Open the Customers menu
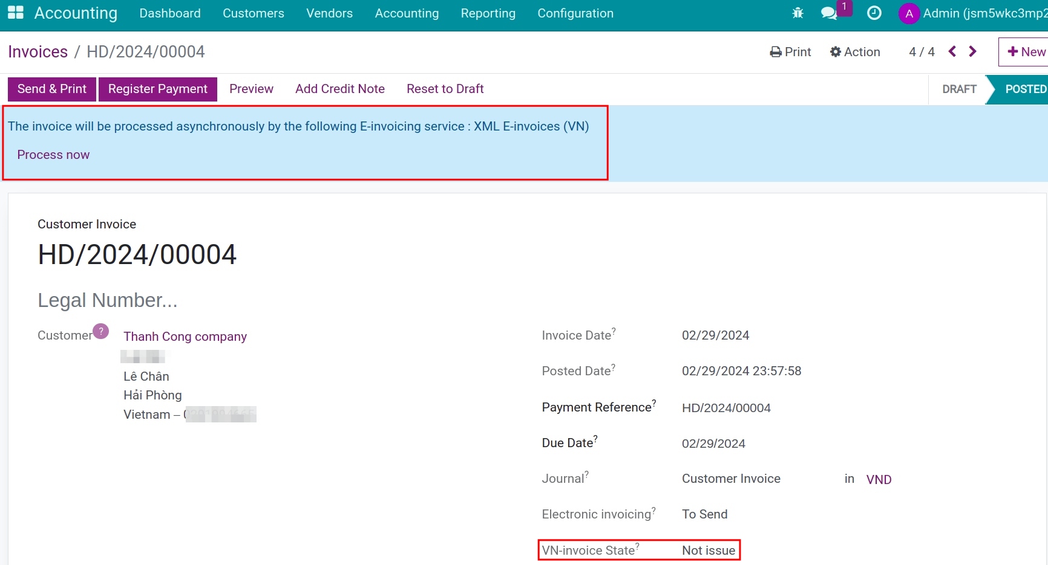The image size is (1048, 565). tap(254, 13)
